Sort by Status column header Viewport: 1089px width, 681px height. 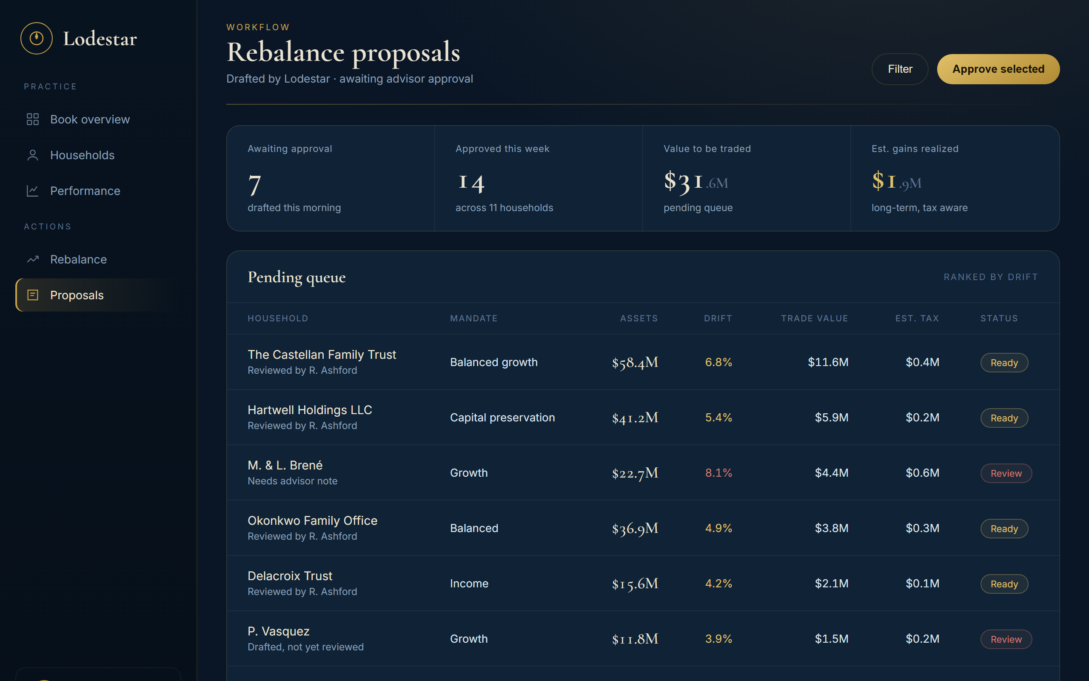click(x=999, y=318)
